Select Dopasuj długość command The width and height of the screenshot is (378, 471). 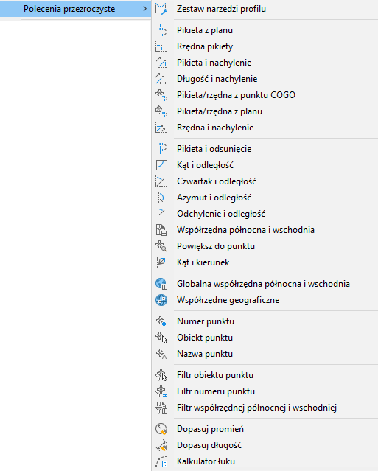[x=265, y=445]
